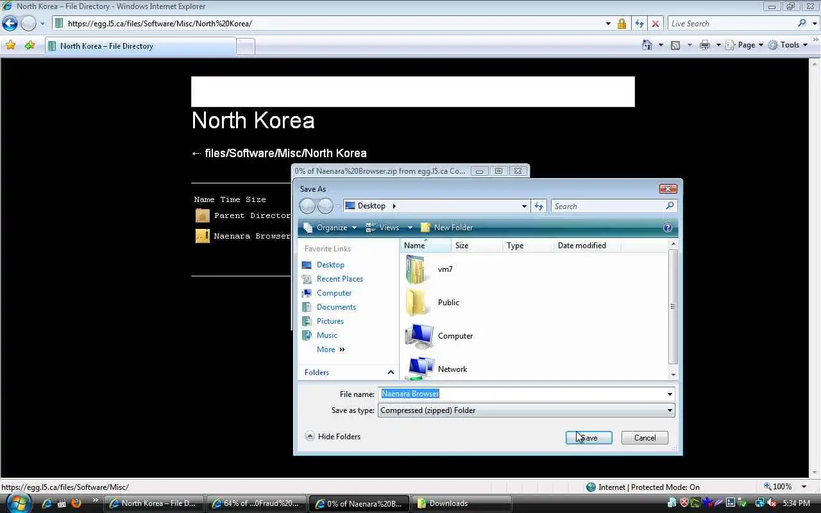Click the Live Search magnifier icon
This screenshot has height=513, width=821.
coord(802,23)
